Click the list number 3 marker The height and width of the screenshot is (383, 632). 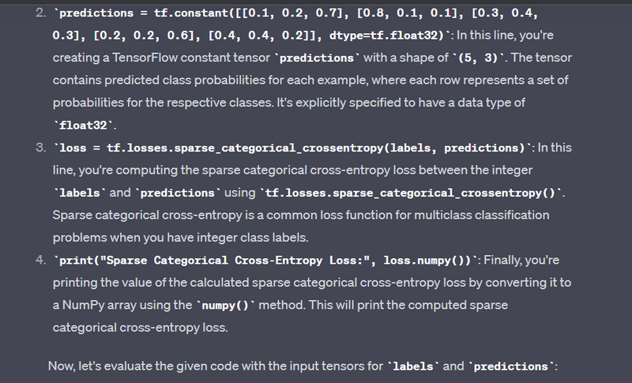pyautogui.click(x=41, y=148)
